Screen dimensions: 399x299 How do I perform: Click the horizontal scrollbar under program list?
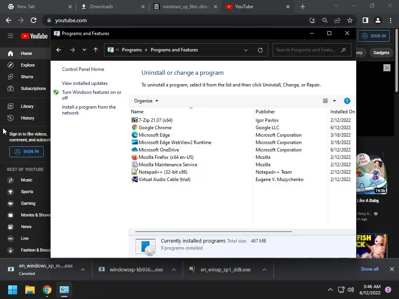click(213, 232)
